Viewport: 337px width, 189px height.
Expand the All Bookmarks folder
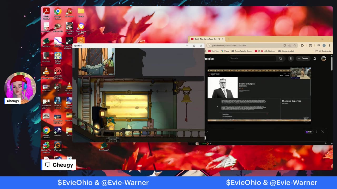323,51
